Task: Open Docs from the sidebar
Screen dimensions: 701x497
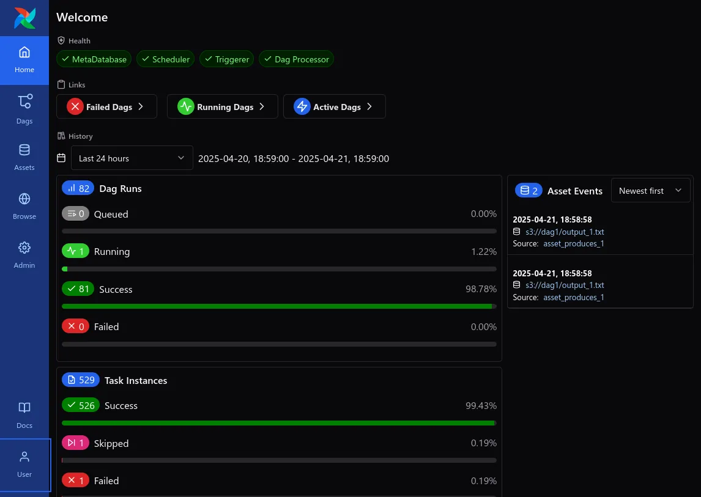Action: click(x=24, y=415)
